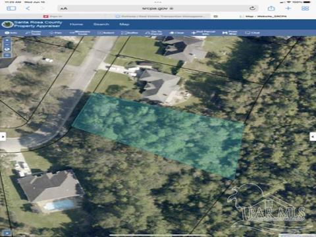Go back with Safari back arrow
316x237 pixels.
28,9
